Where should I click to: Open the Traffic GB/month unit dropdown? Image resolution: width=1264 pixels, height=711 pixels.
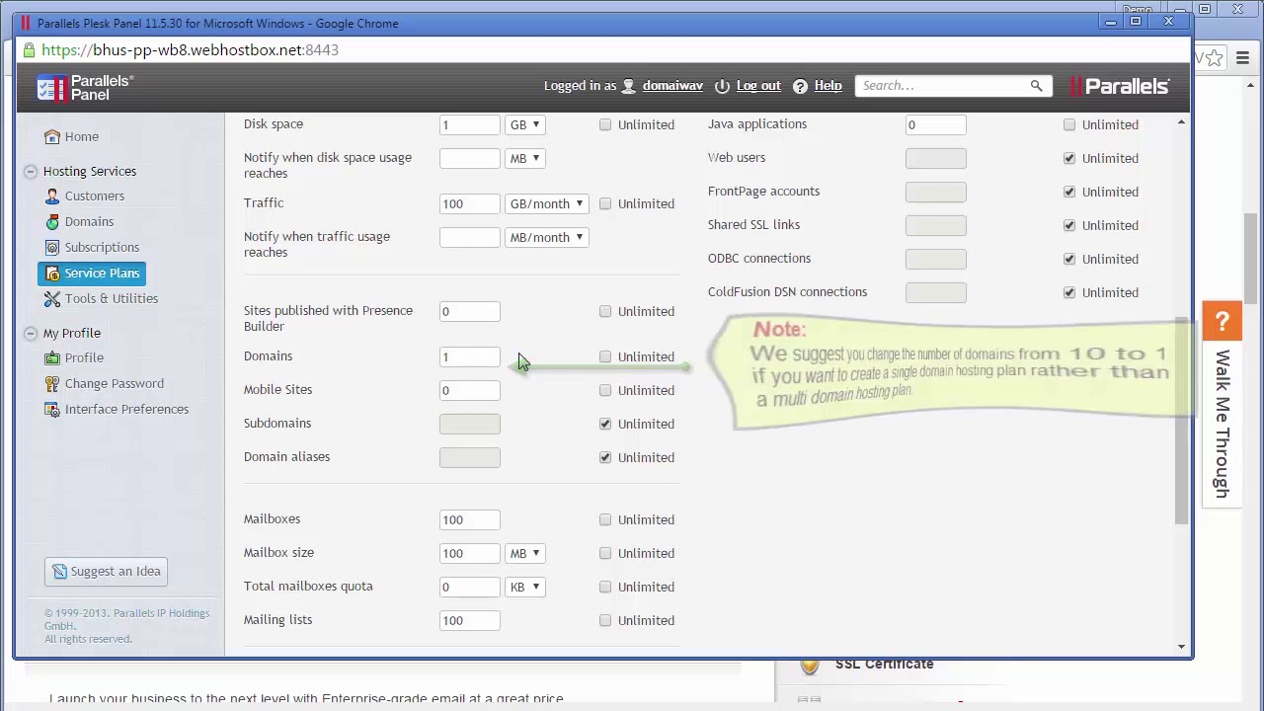(546, 203)
